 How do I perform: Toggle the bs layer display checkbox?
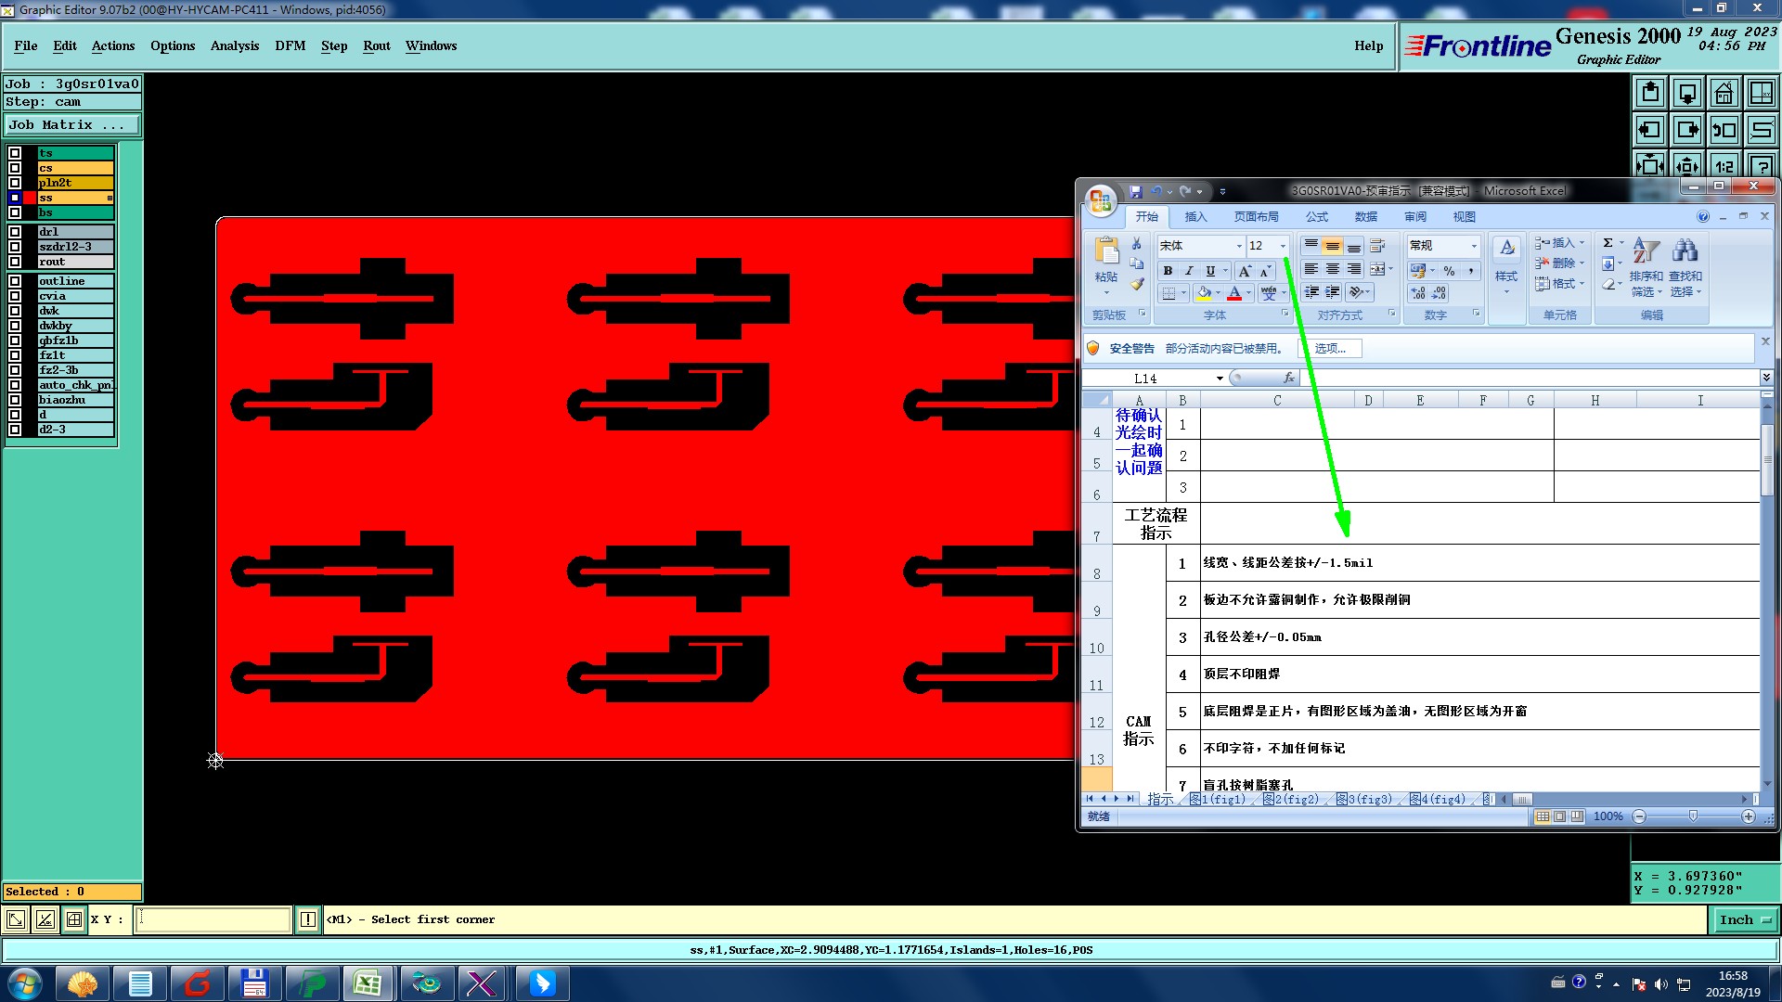click(15, 212)
